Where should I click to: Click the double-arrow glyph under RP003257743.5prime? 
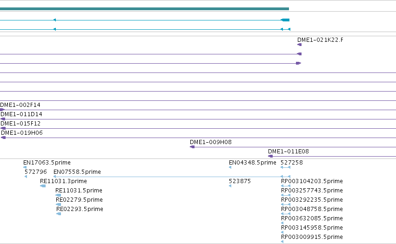(286, 195)
